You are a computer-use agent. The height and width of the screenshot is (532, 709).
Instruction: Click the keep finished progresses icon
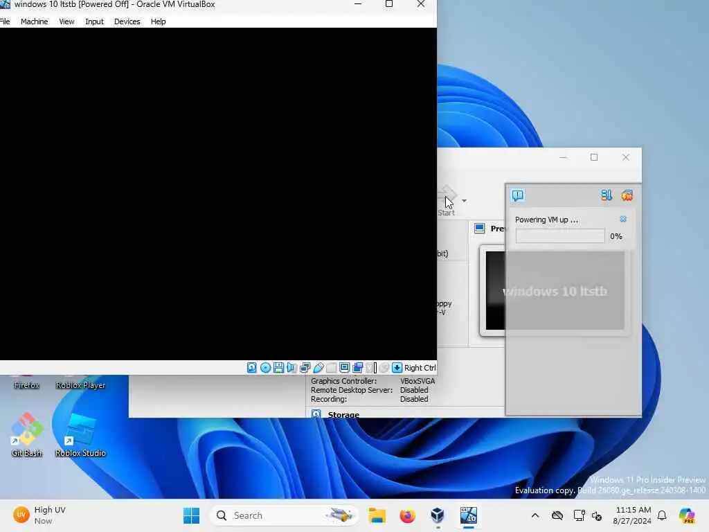[x=607, y=195]
